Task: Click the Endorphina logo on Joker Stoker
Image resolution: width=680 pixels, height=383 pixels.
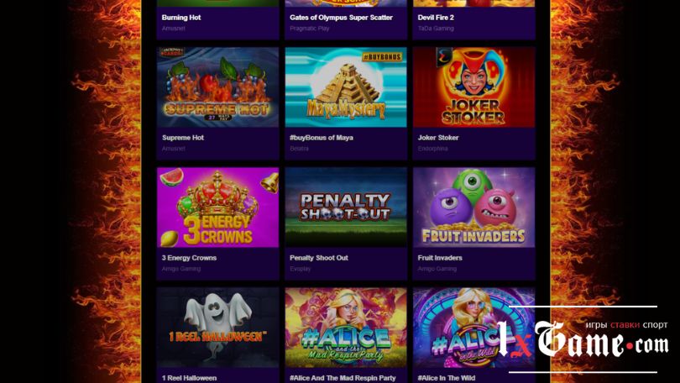Action: [x=444, y=56]
